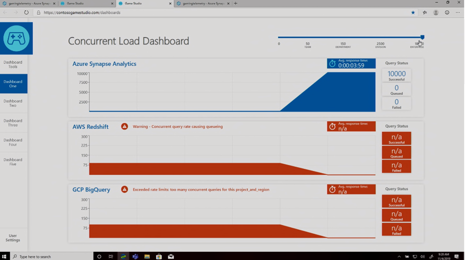Image resolution: width=465 pixels, height=260 pixels.
Task: Click the Azure Synapse 10000 Successful status box
Action: (396, 75)
